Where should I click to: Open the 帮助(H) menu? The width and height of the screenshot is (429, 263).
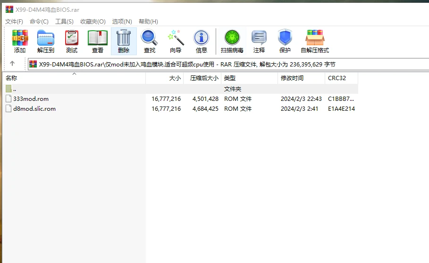148,22
